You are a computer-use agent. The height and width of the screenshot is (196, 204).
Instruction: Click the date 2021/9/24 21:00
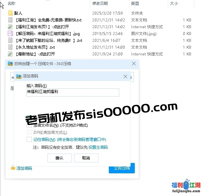point(108,54)
